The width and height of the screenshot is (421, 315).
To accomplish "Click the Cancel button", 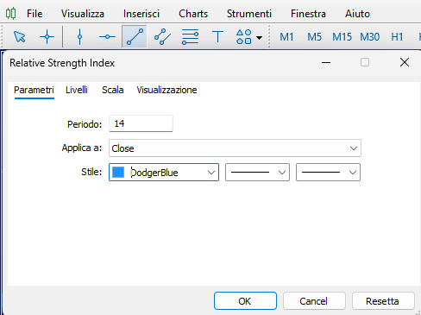I will 314,301.
